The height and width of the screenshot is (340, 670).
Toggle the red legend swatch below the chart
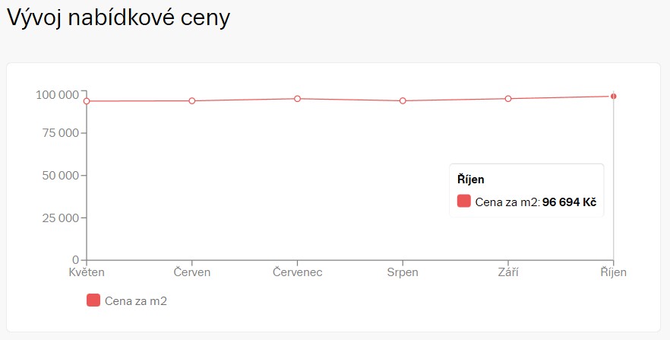click(93, 300)
